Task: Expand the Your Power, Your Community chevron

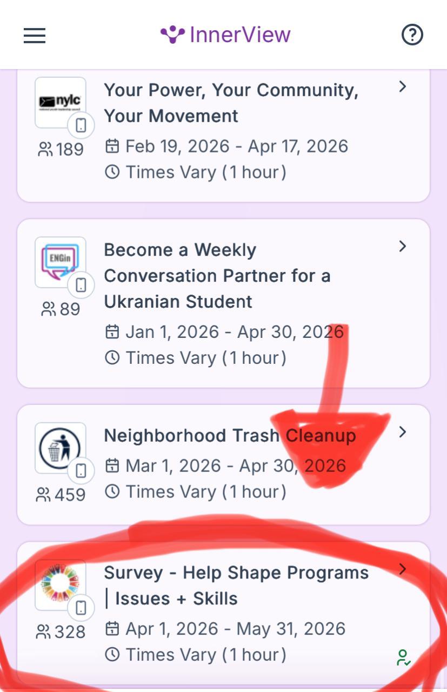Action: (402, 86)
